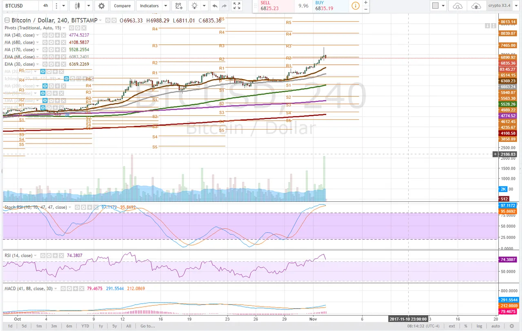Open main symbol Bitcoin / Dollar settings
Image resolution: width=522 pixels, height=331 pixels.
click(114, 20)
